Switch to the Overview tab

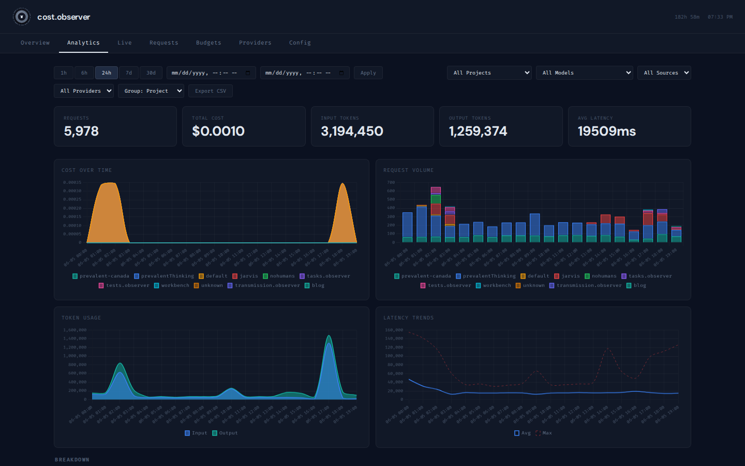pos(35,43)
